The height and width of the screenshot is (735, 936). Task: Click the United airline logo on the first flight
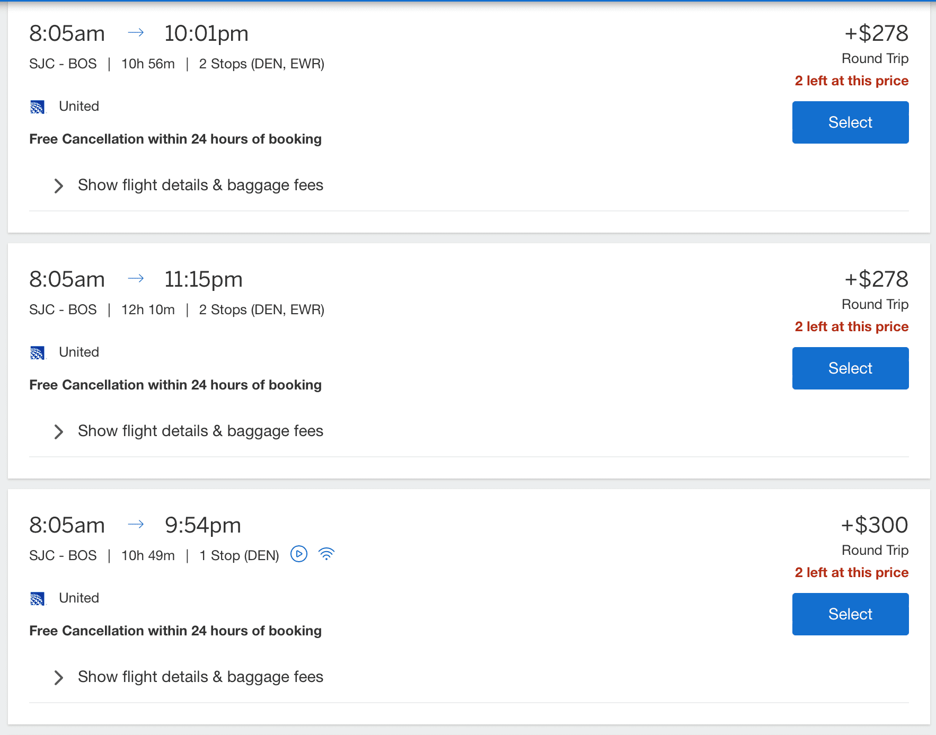point(38,107)
